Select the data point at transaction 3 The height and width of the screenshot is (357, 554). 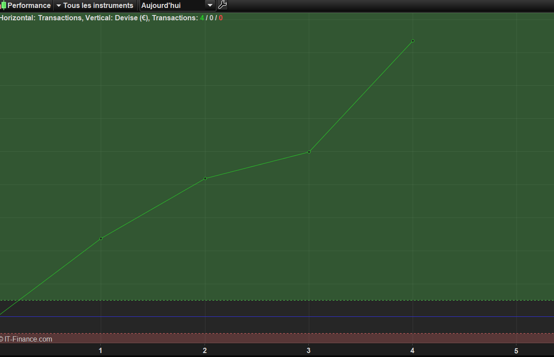pos(309,152)
